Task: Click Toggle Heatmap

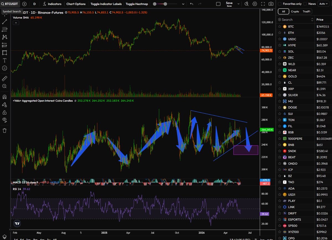Action: (137, 4)
